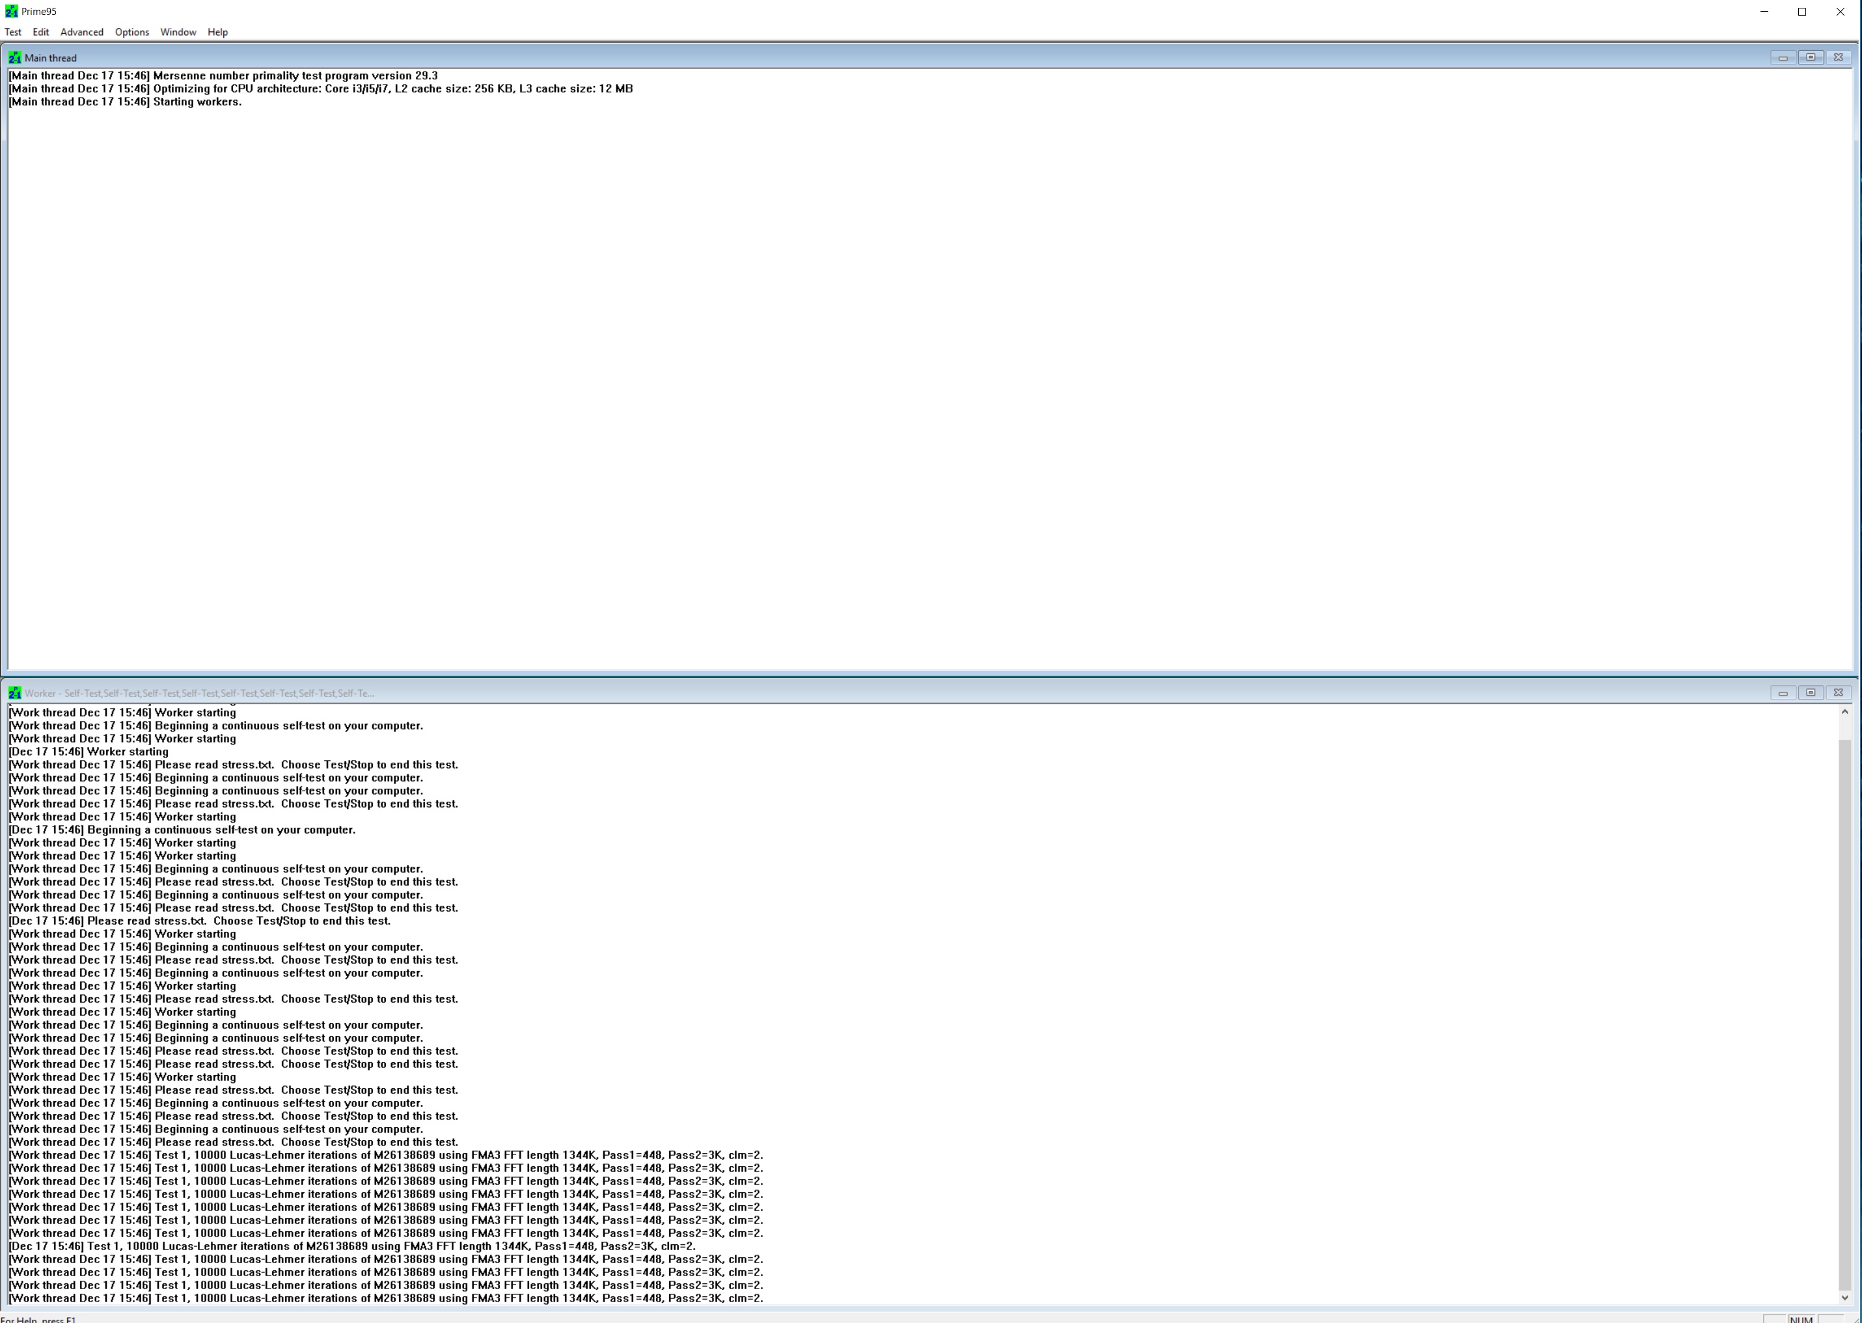Click the Worker window scrollbar up arrow
Screen dimensions: 1862x1323
[x=1845, y=712]
